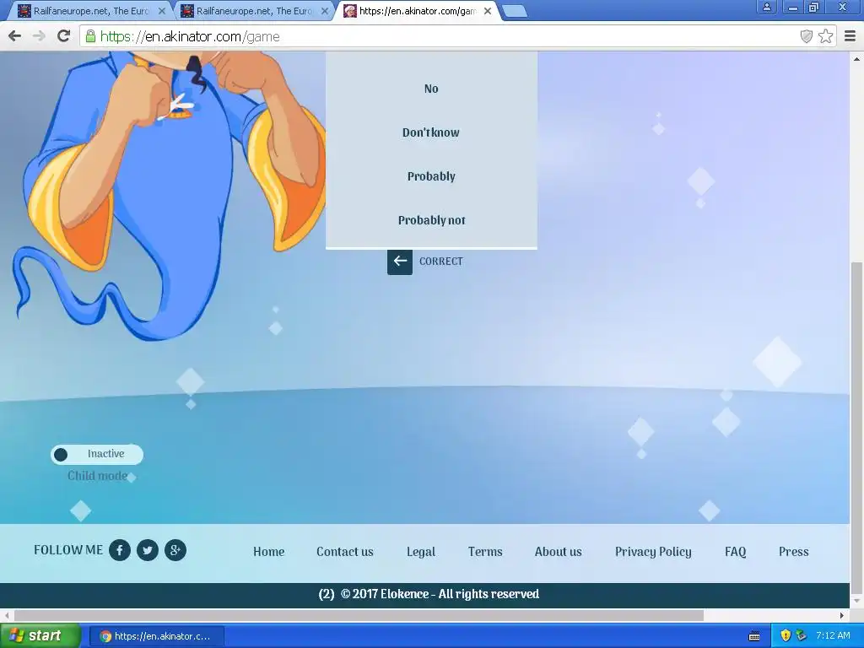Open the Press footer link

coord(794,552)
